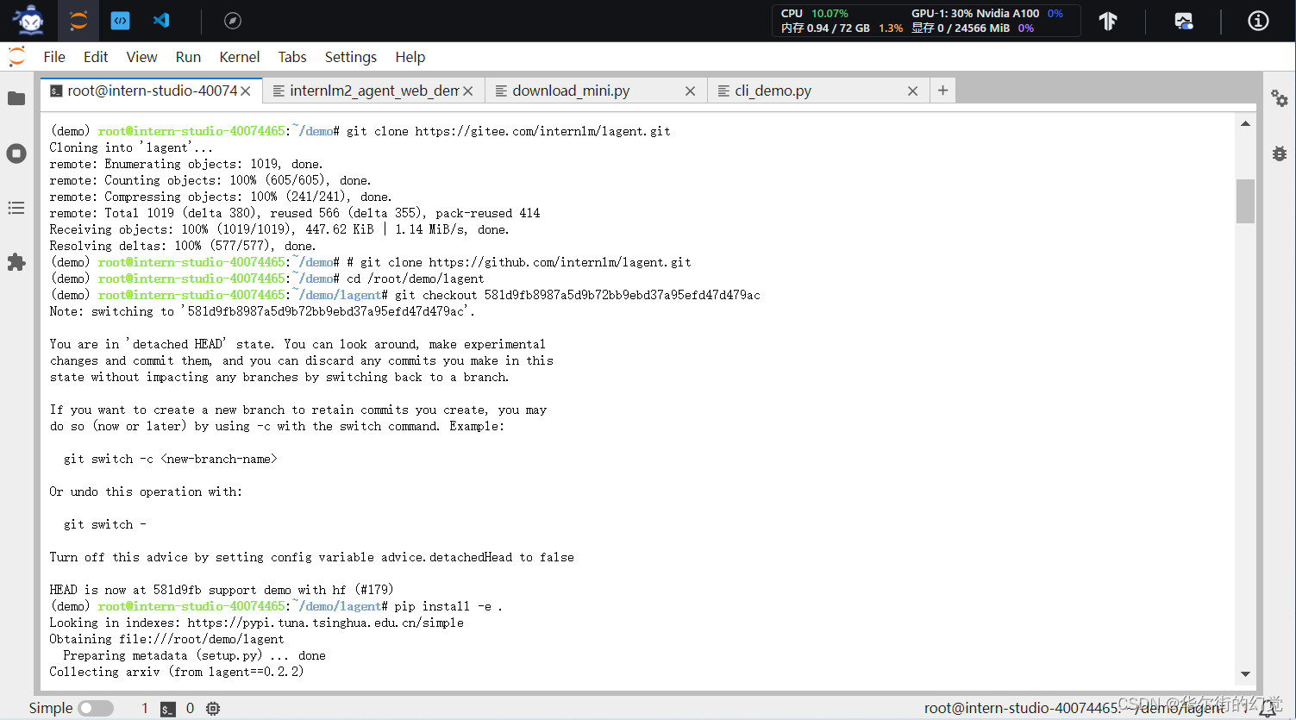Open the File Browser sidebar icon
This screenshot has height=720, width=1296.
16,98
